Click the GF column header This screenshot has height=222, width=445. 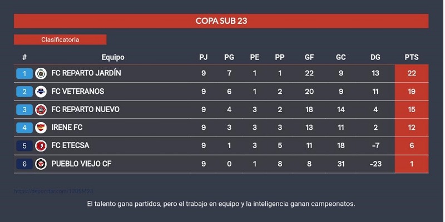tap(309, 58)
